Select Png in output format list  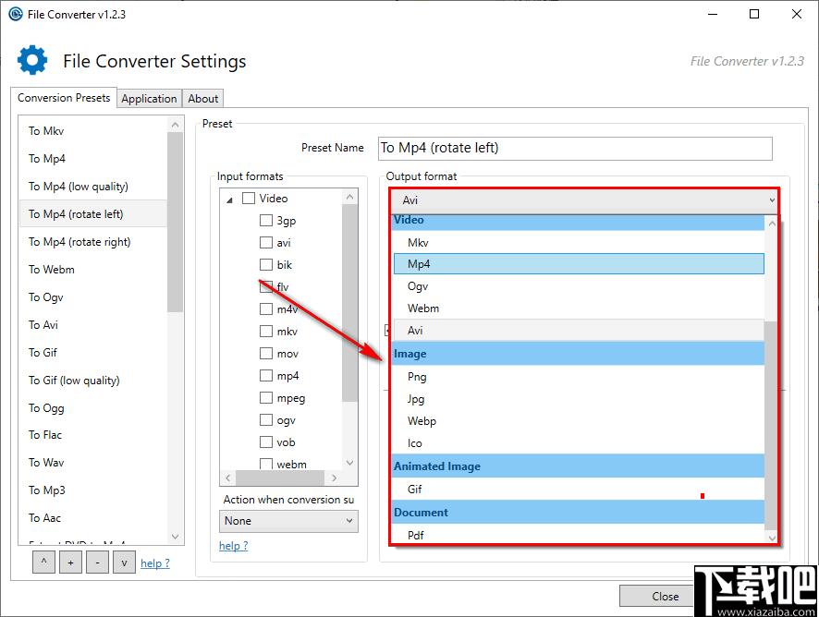point(579,377)
